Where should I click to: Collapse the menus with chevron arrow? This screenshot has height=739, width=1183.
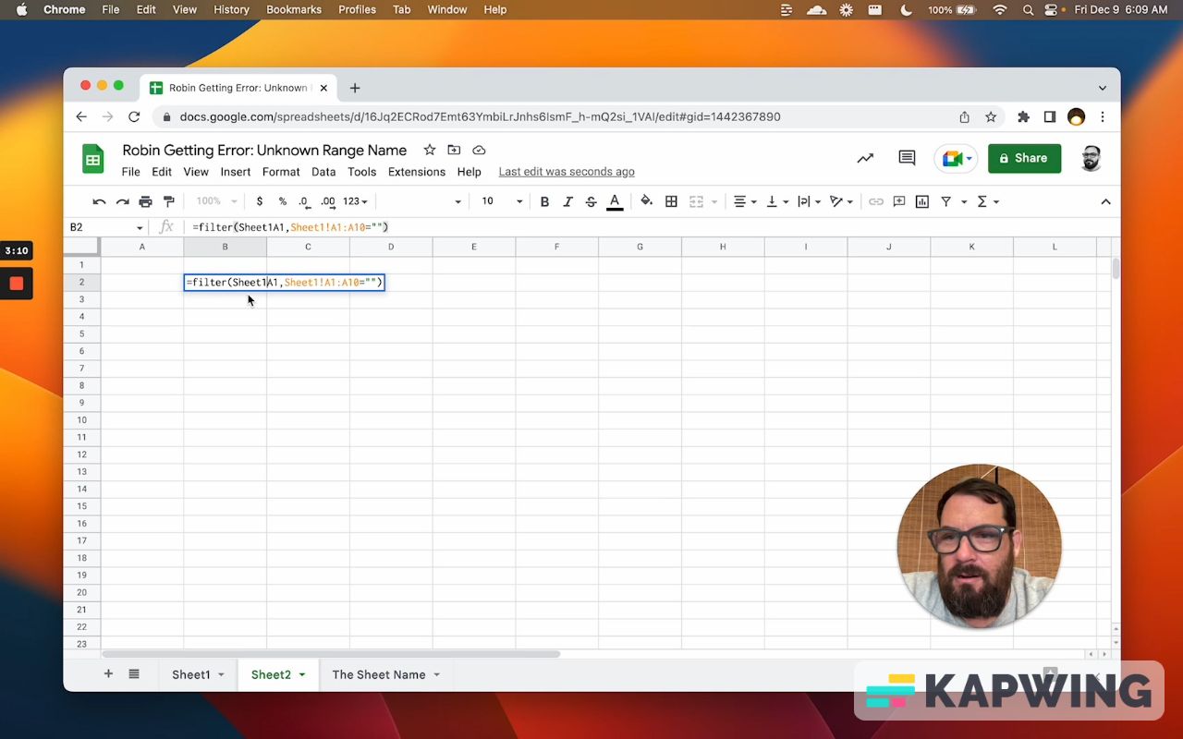1105,201
